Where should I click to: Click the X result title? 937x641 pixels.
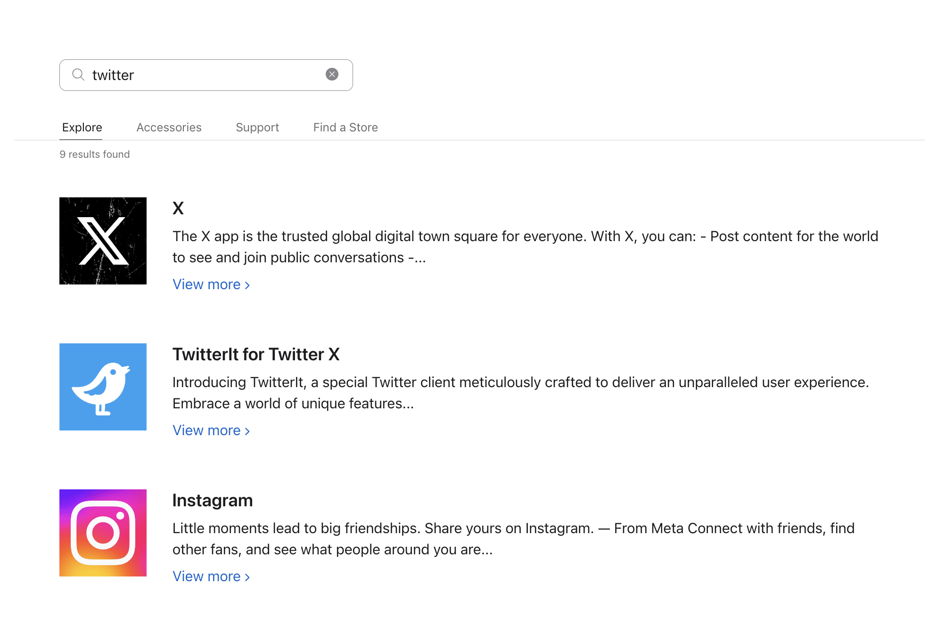178,208
